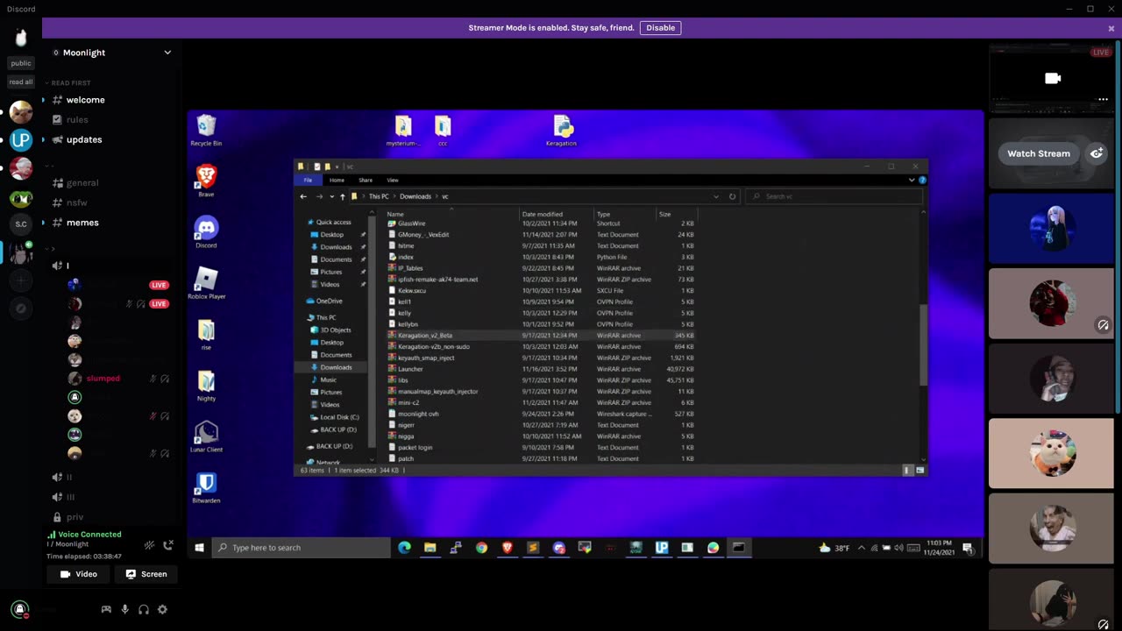Screen dimensions: 1122x631
Task: Toggle noise suppression beside Voice Connected
Action: tap(149, 545)
